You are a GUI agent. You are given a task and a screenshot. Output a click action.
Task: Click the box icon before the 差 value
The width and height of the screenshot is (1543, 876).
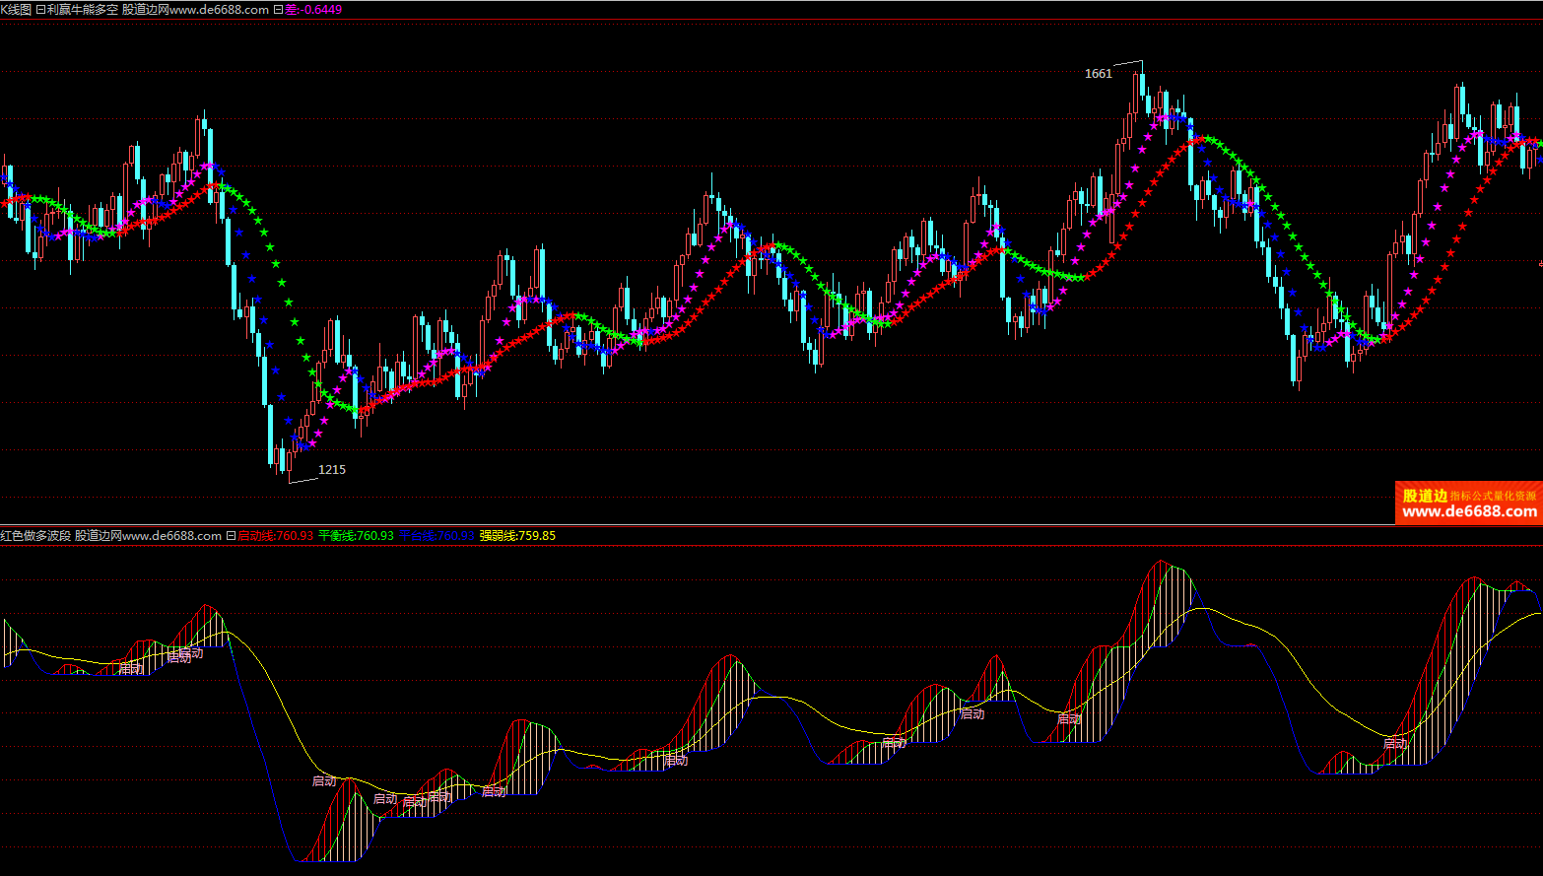click(278, 10)
